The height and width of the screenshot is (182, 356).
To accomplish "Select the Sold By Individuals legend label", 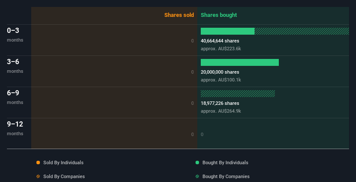I will (63, 162).
